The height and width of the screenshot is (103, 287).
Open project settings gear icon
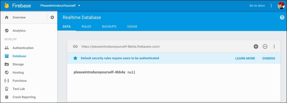[x=52, y=17]
